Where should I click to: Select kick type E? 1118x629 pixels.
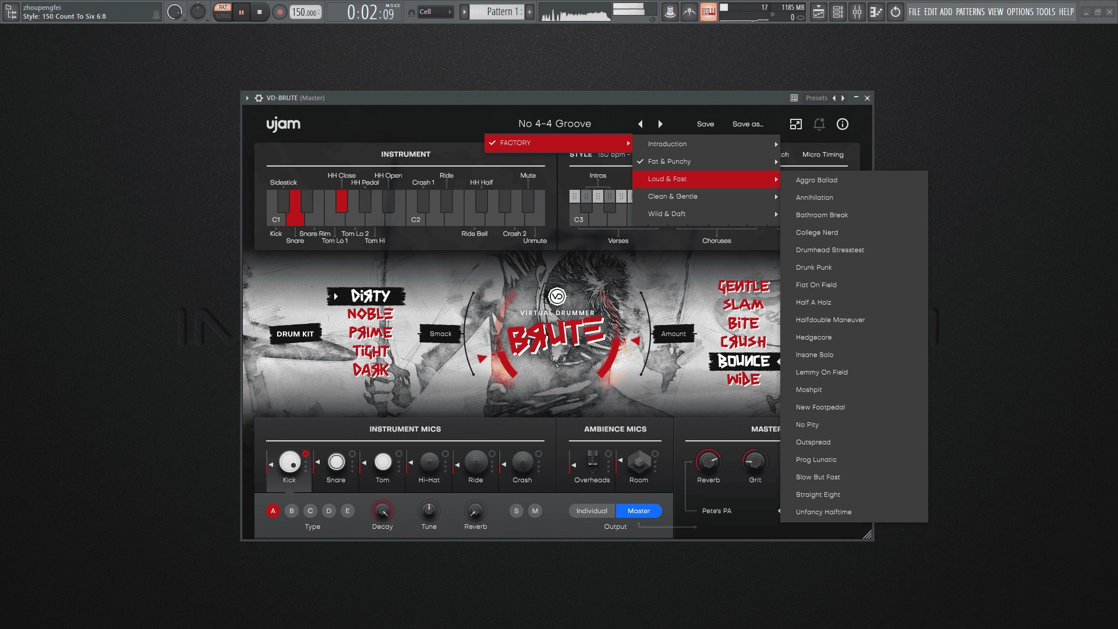click(348, 511)
